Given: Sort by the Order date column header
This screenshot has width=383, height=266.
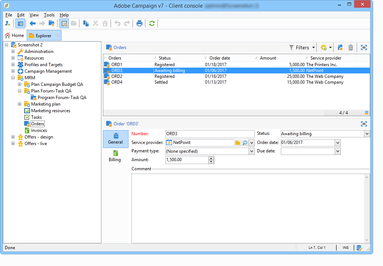Looking at the screenshot, I should pos(229,58).
